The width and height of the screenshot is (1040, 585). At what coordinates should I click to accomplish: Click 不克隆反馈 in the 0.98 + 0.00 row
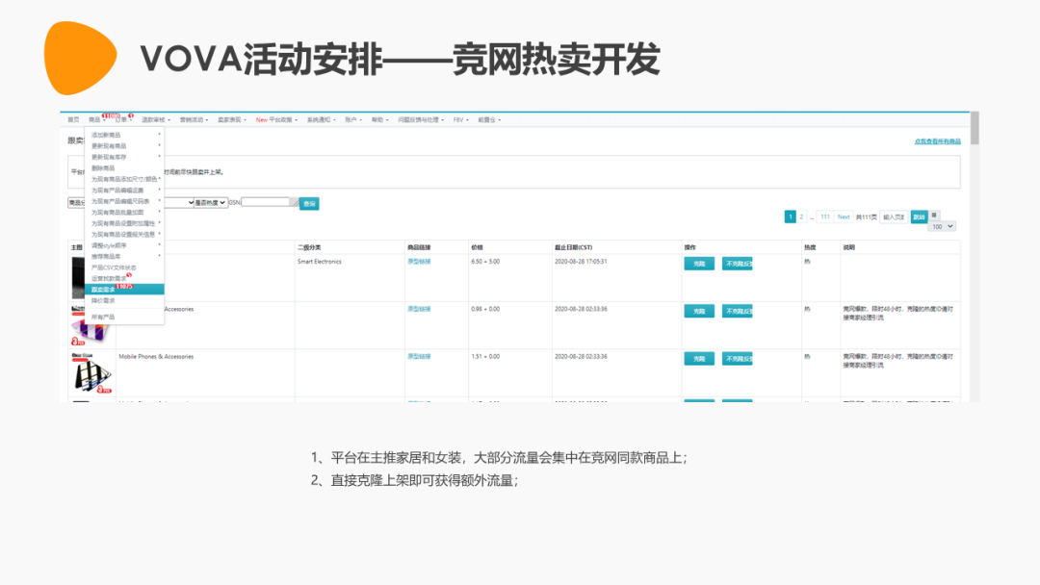tap(737, 312)
